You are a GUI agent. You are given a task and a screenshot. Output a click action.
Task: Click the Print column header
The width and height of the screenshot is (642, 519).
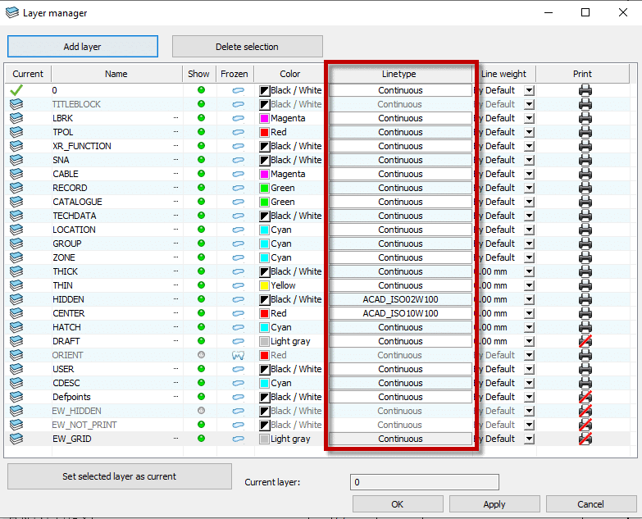582,74
